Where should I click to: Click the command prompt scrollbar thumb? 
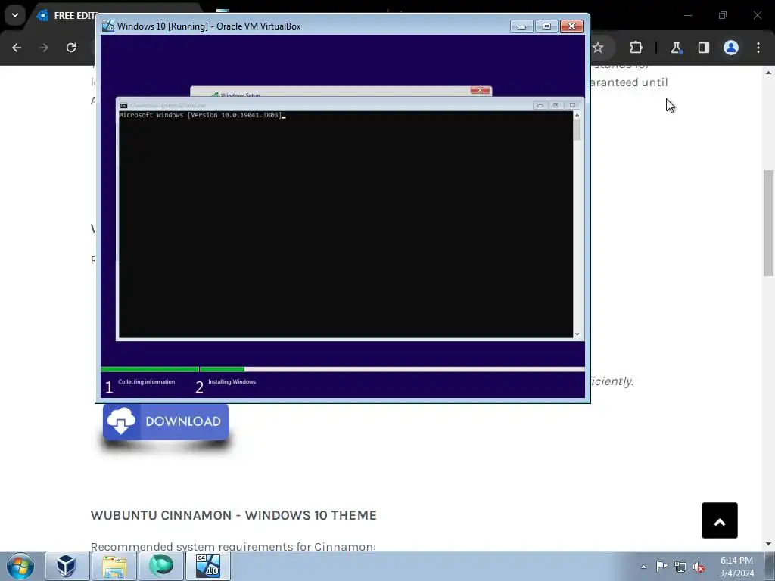577,129
